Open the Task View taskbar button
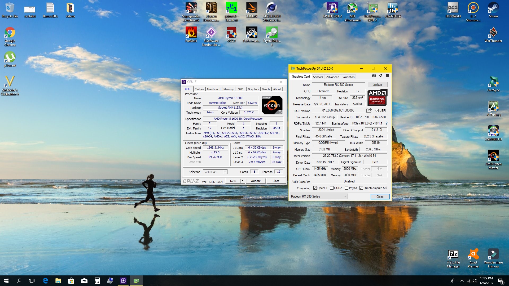The width and height of the screenshot is (509, 286). point(32,281)
